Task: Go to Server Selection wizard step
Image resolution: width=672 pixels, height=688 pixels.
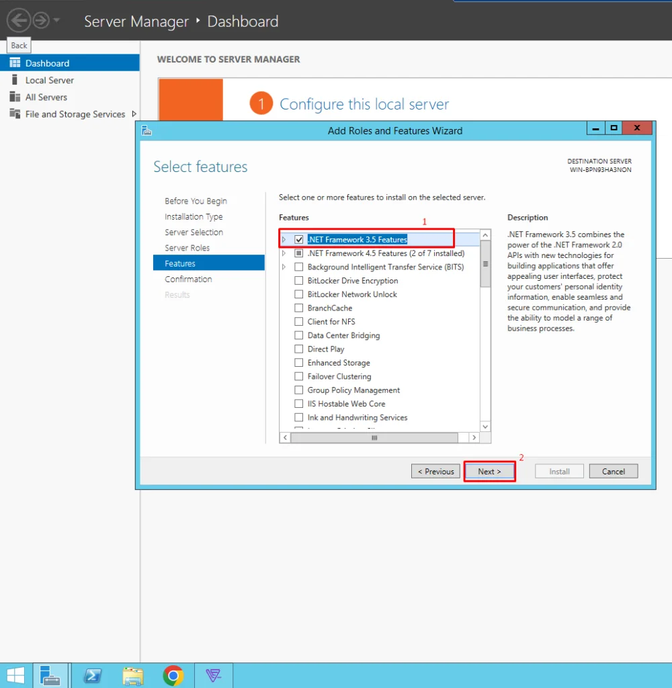Action: click(194, 232)
